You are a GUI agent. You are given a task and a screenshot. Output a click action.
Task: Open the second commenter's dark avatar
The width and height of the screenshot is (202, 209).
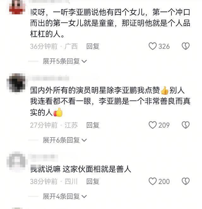(x=17, y=83)
